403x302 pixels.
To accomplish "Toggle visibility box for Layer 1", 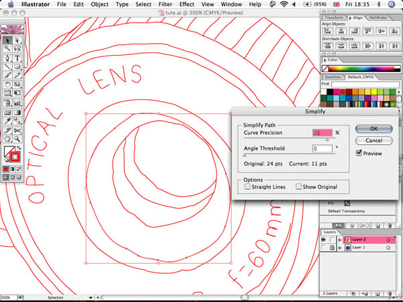I will [x=324, y=247].
